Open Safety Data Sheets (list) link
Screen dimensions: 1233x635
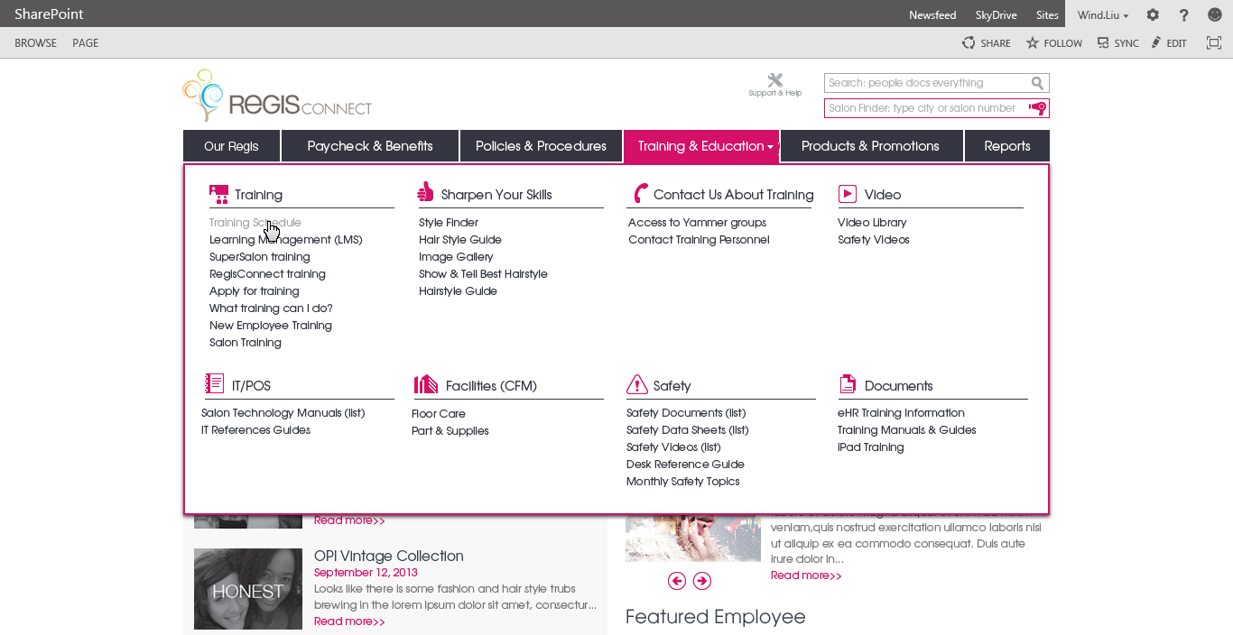688,430
